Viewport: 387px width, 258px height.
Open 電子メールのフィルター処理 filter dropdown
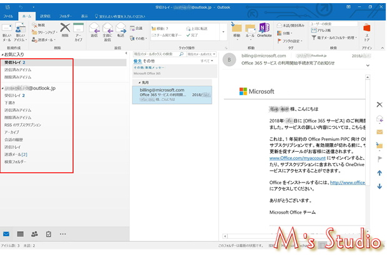coord(334,37)
